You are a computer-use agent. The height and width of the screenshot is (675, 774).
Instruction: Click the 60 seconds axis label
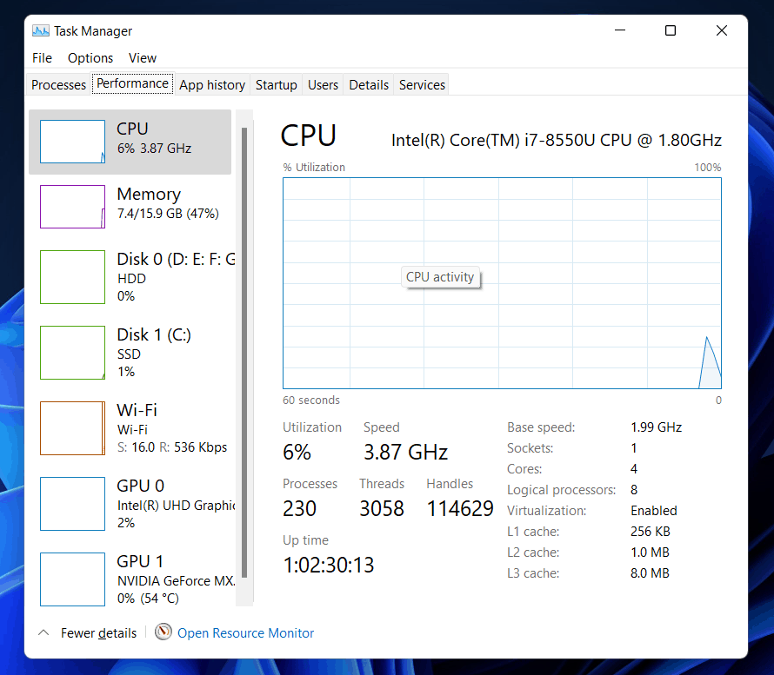coord(311,400)
